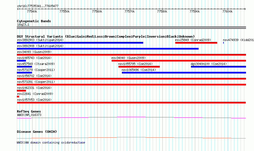Image resolution: width=254 pixels, height=151 pixels.
Task: Open the esv34040 (Gusev2009) label
Action: (x=128, y=58)
